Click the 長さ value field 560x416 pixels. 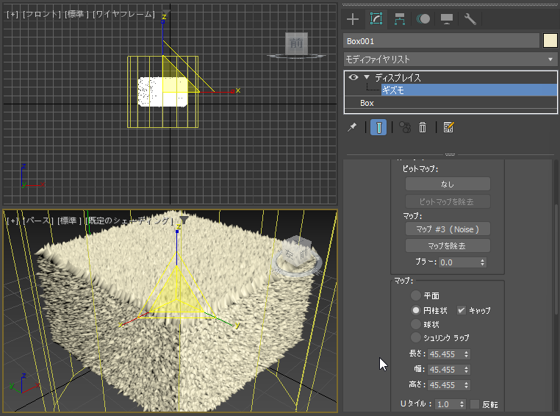coord(445,354)
